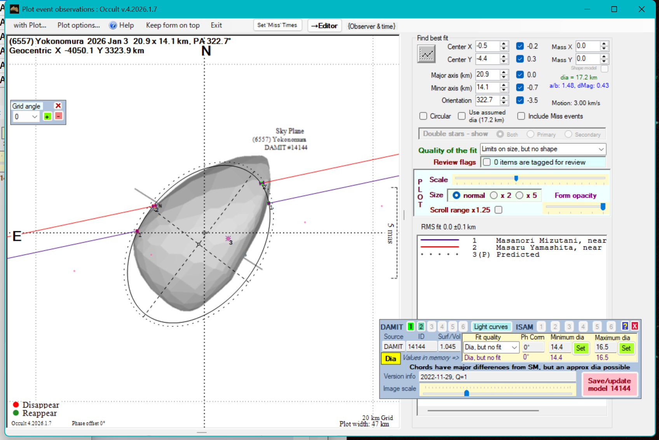659x440 pixels.
Task: Enable the Circular checkbox
Action: click(424, 116)
